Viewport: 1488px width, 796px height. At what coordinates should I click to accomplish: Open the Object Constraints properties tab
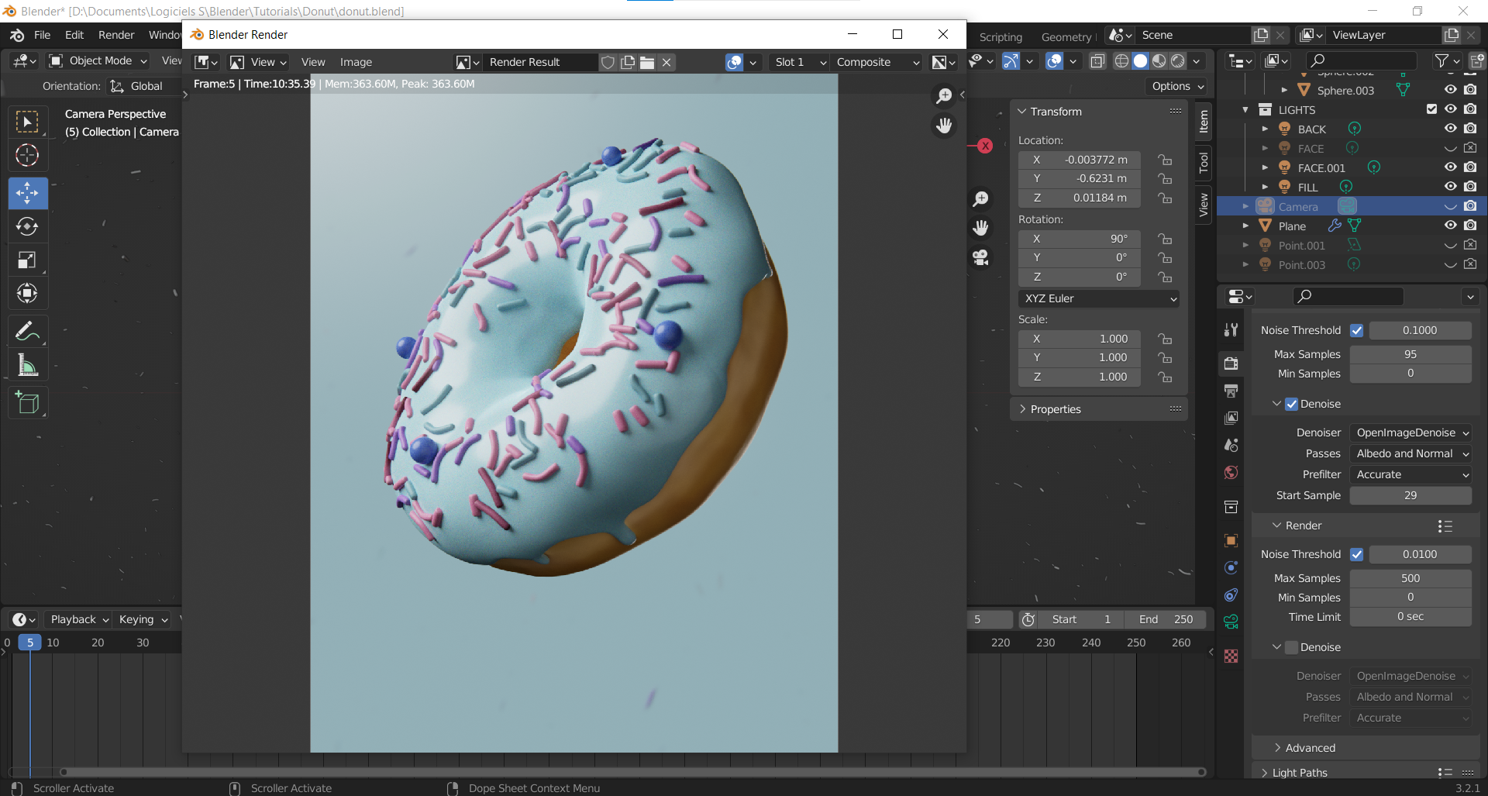click(1231, 595)
